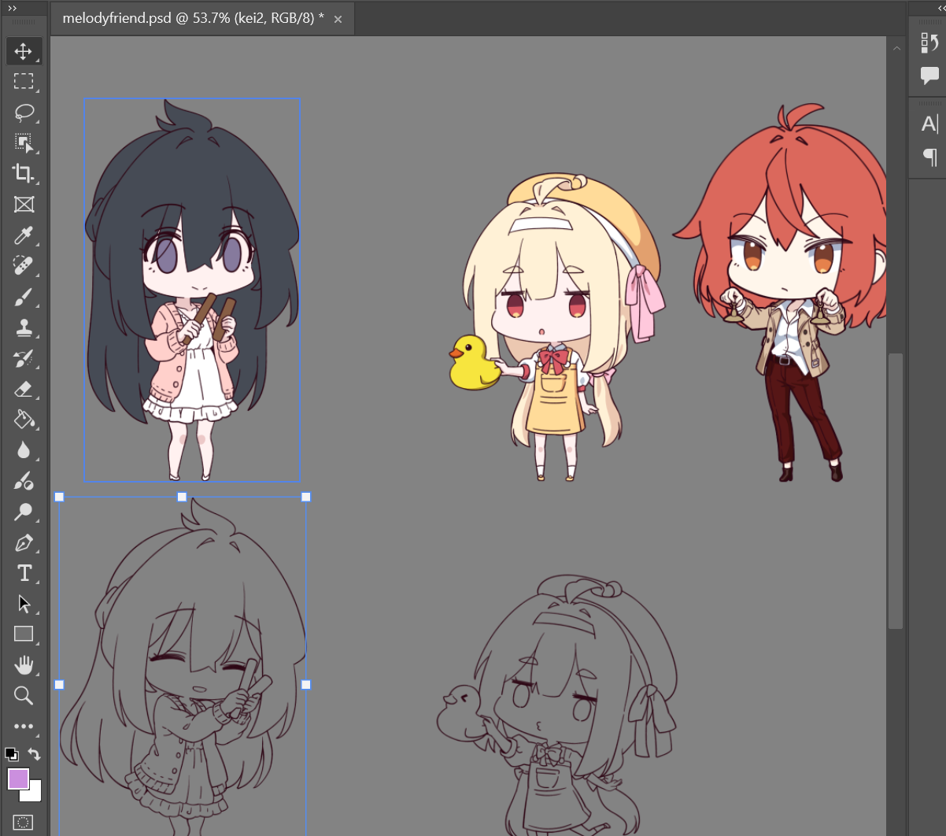Switch to melodyfriend.psd document tab
Viewport: 946px width, 836px height.
pyautogui.click(x=194, y=18)
